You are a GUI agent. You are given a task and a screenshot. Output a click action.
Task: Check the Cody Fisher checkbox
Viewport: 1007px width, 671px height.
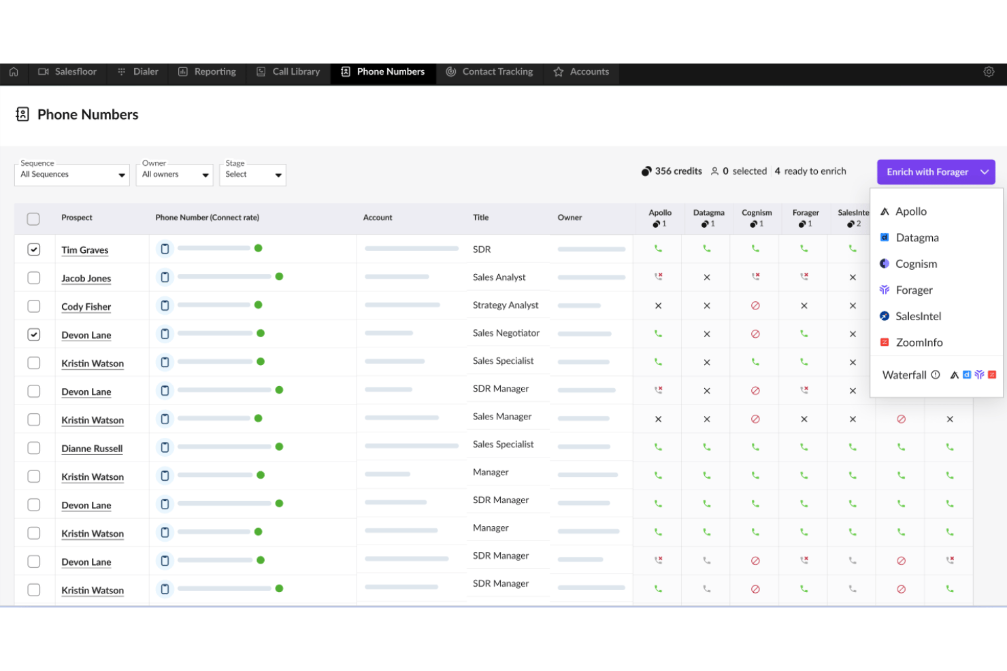33,306
